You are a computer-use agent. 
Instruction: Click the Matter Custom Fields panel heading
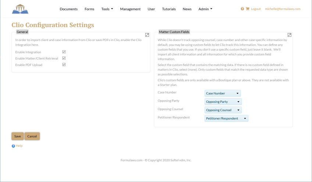coord(174,32)
